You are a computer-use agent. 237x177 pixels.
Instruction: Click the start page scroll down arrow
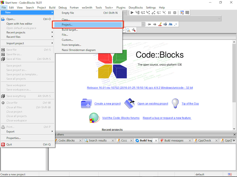(x=234, y=129)
